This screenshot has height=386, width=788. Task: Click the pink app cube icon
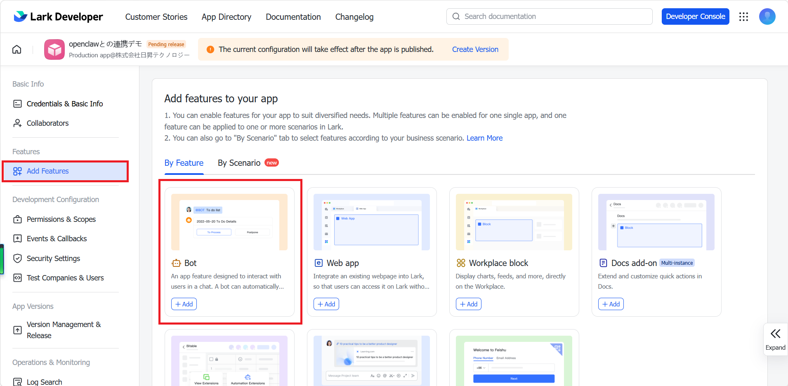[54, 49]
